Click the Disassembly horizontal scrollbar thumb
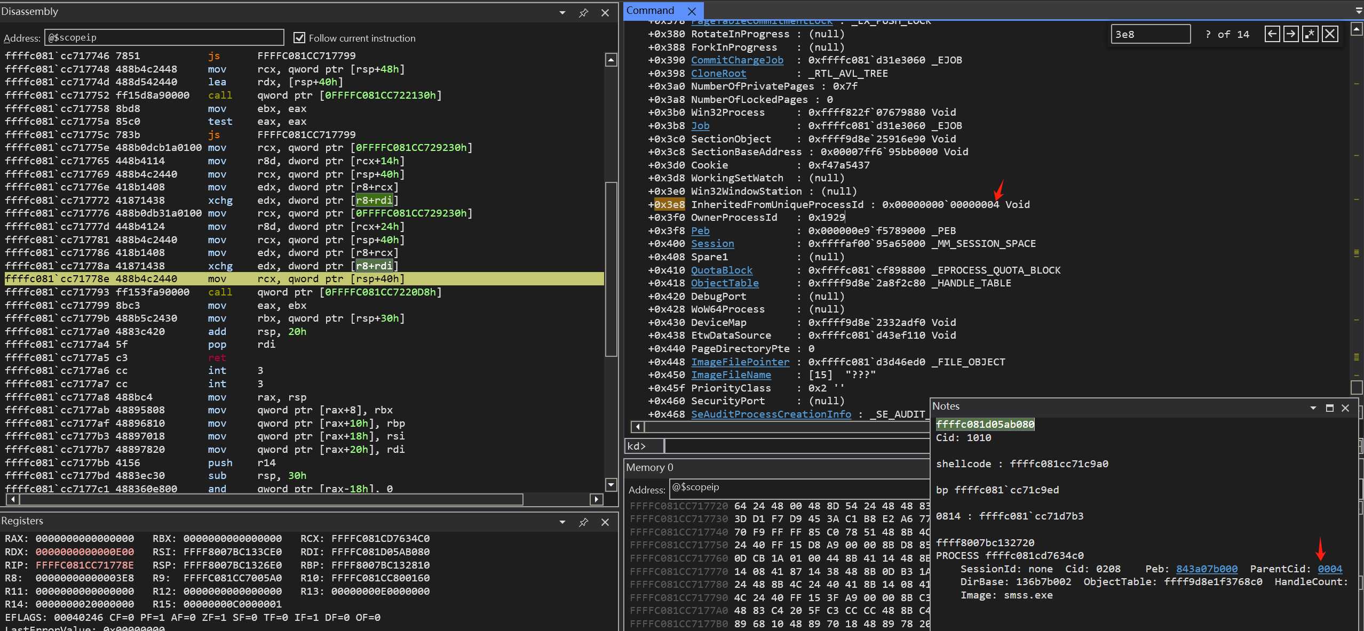1364x631 pixels. tap(271, 499)
